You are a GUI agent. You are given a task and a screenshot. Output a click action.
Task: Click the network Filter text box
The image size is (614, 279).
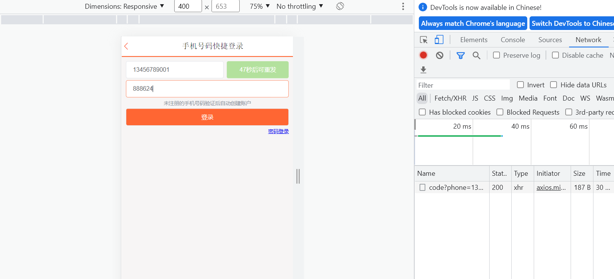tap(462, 85)
